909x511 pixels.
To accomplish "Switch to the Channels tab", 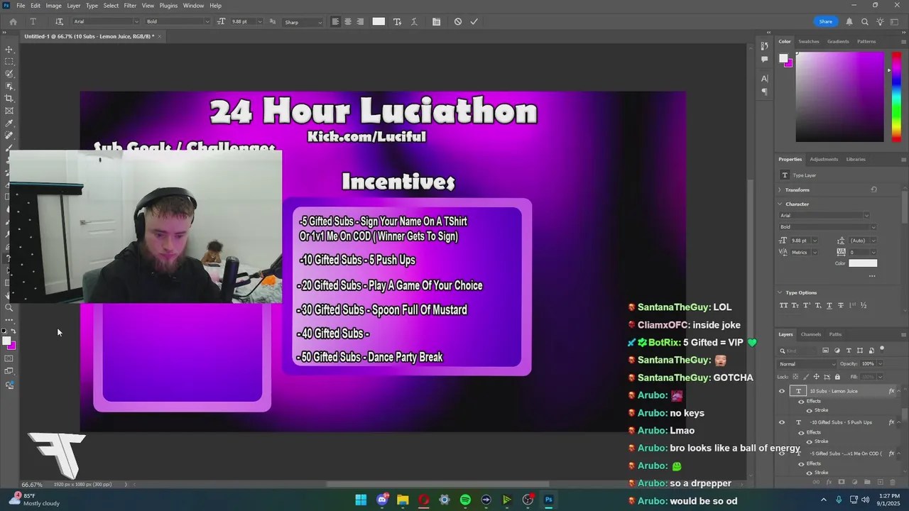I will click(811, 334).
